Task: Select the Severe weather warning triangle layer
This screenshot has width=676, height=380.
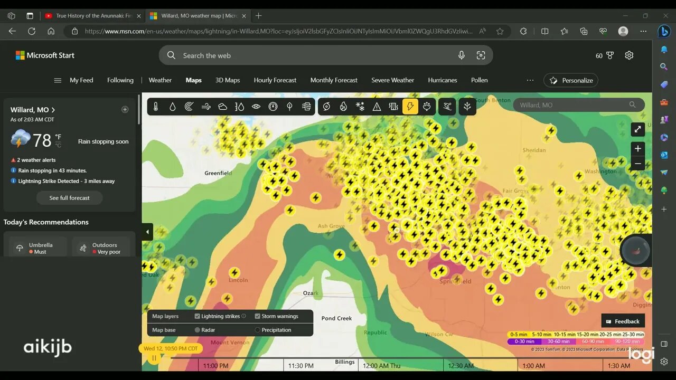Action: point(377,107)
